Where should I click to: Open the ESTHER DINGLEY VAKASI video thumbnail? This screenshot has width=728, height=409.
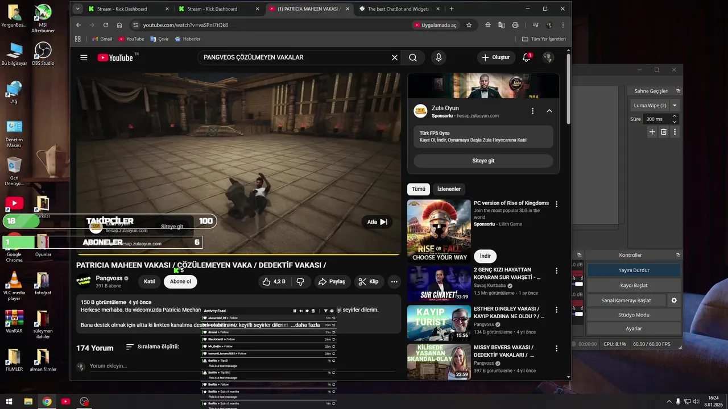tap(439, 323)
